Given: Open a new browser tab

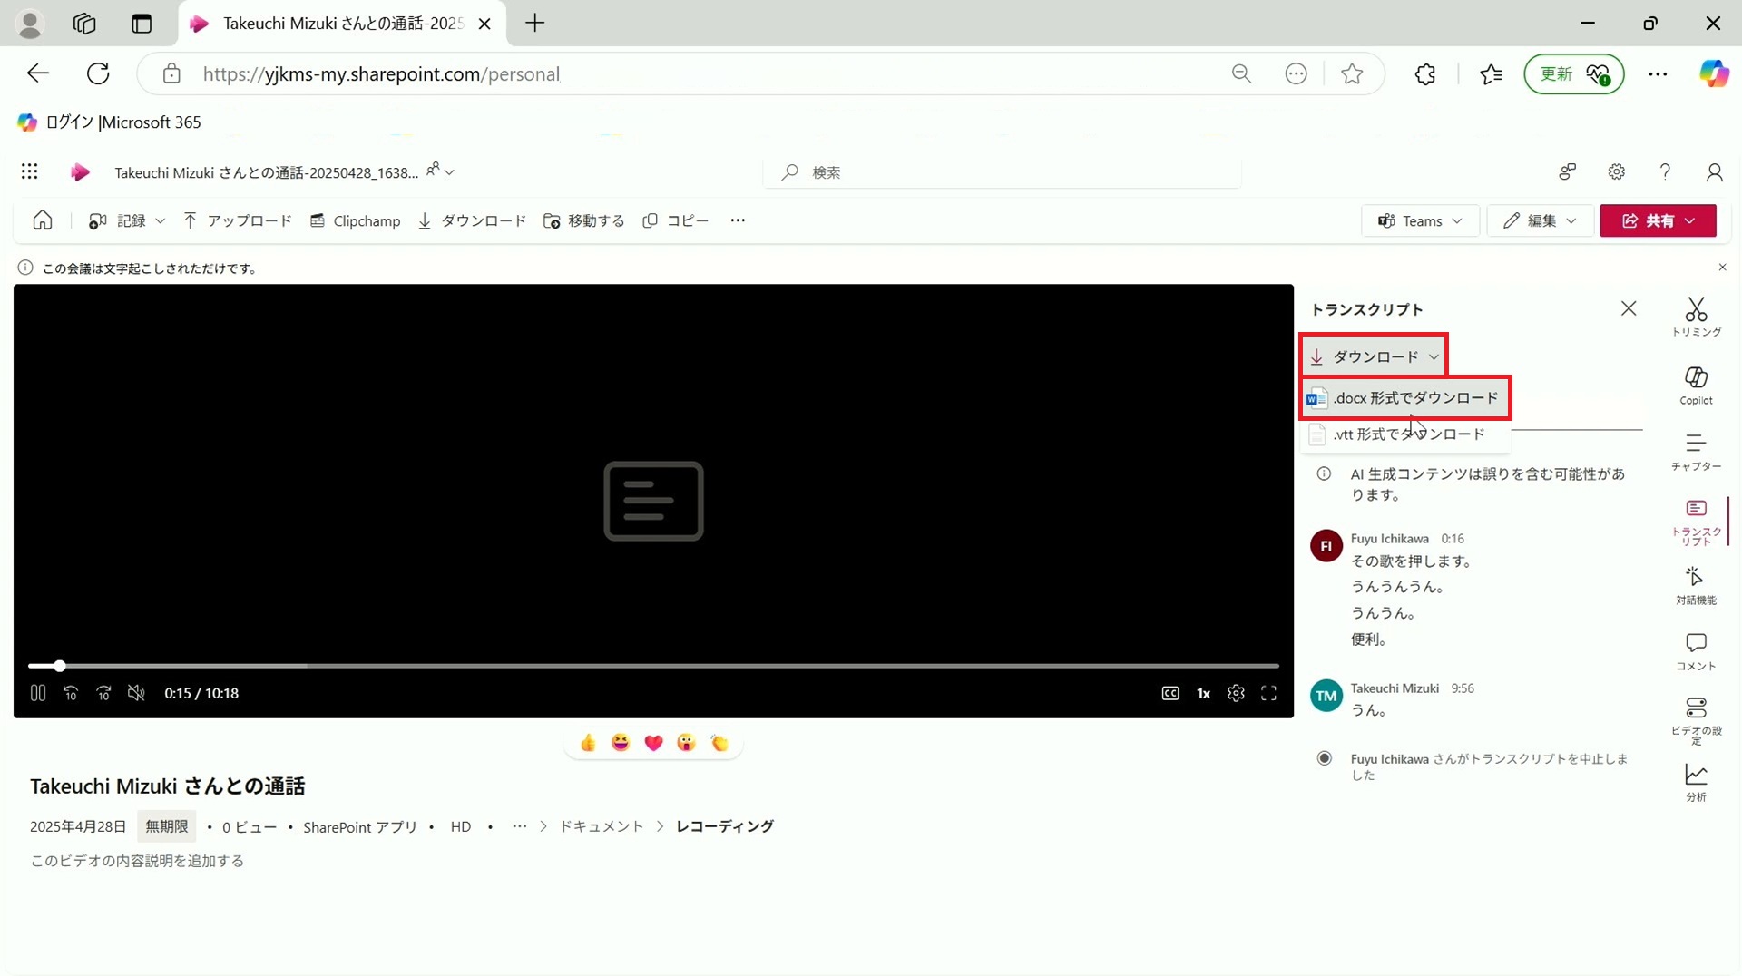Looking at the screenshot, I should tap(534, 23).
